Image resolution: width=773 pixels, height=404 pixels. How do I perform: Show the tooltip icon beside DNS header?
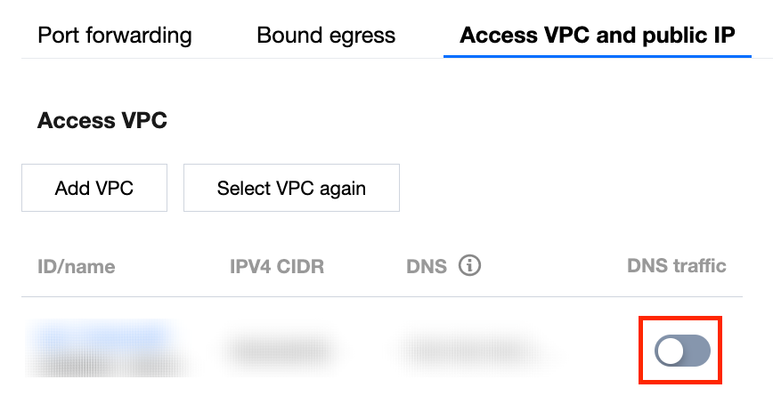click(x=470, y=265)
